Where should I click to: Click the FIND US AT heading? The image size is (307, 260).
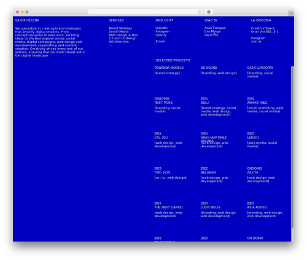click(165, 20)
